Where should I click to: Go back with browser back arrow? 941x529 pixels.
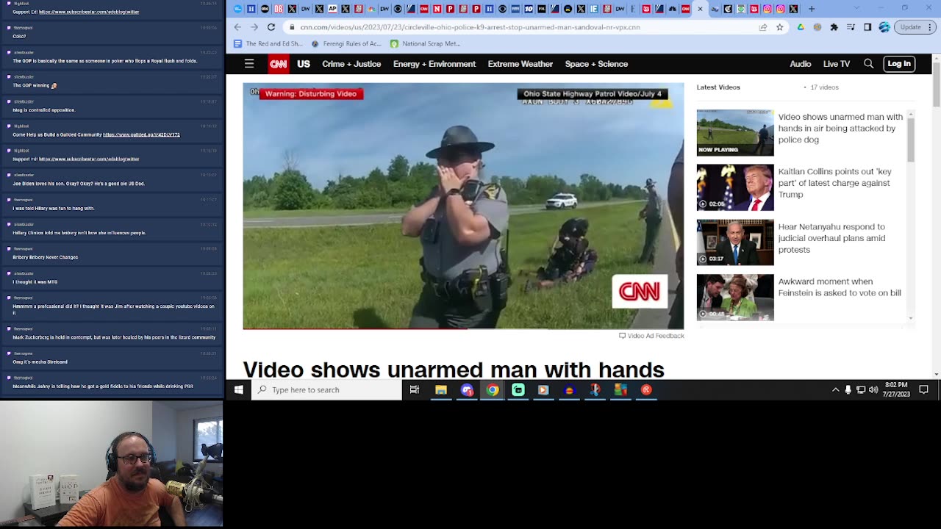(237, 27)
